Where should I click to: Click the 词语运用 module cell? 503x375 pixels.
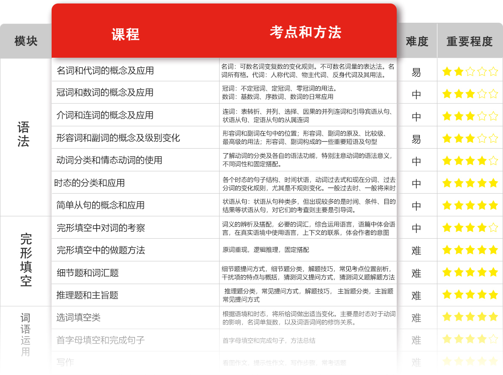click(x=25, y=335)
